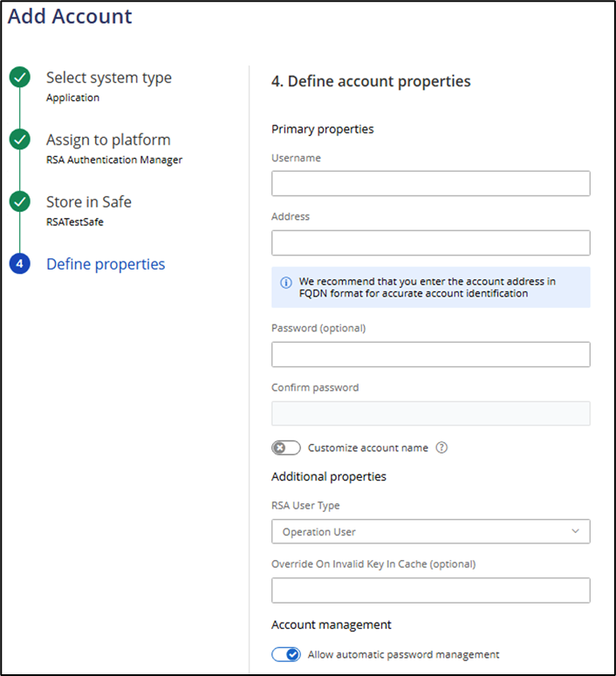The image size is (616, 676).
Task: Click the green checkmark beside Assign to platform
Action: point(20,140)
